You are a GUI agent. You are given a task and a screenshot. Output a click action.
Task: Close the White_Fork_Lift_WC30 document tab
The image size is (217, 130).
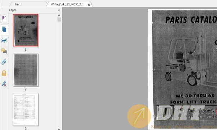coord(89,5)
